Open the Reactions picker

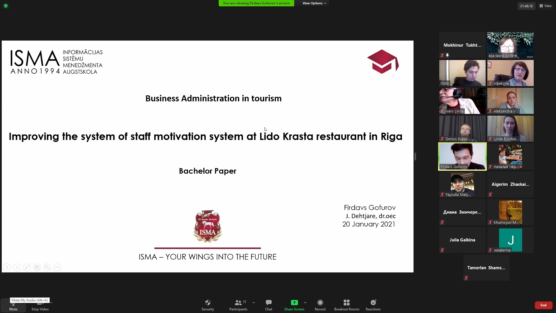pyautogui.click(x=373, y=305)
